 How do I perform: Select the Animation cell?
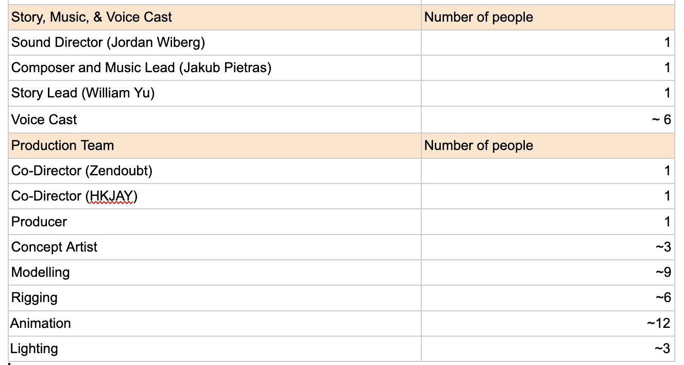[41, 323]
